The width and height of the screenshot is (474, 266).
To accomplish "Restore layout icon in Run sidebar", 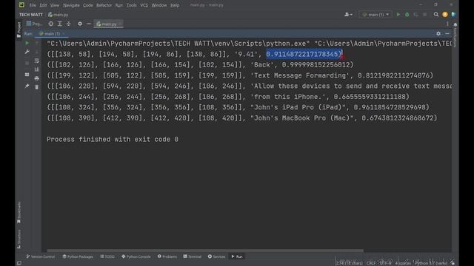I will [27, 75].
